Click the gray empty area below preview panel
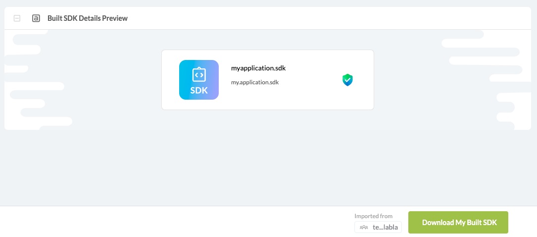 pyautogui.click(x=267, y=169)
